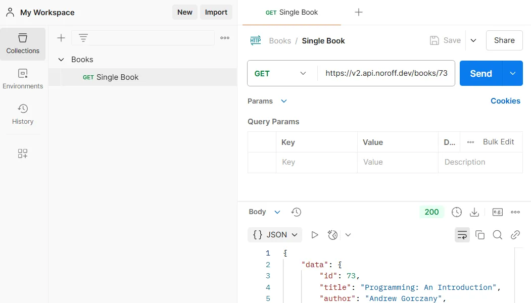Viewport: 531px width, 303px height.
Task: Click the New button
Action: (185, 12)
